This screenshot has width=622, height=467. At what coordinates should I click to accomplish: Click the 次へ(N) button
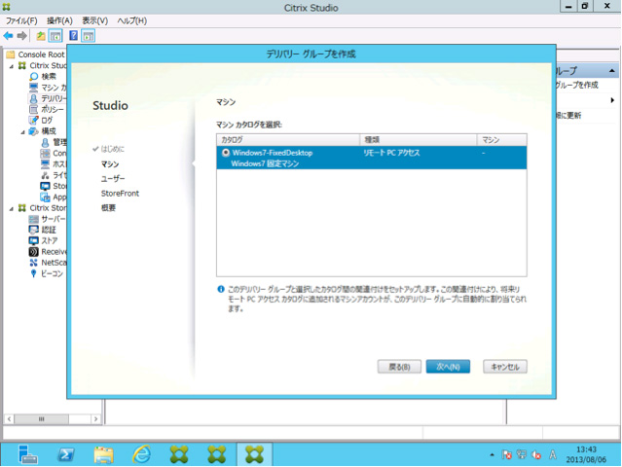pyautogui.click(x=448, y=367)
